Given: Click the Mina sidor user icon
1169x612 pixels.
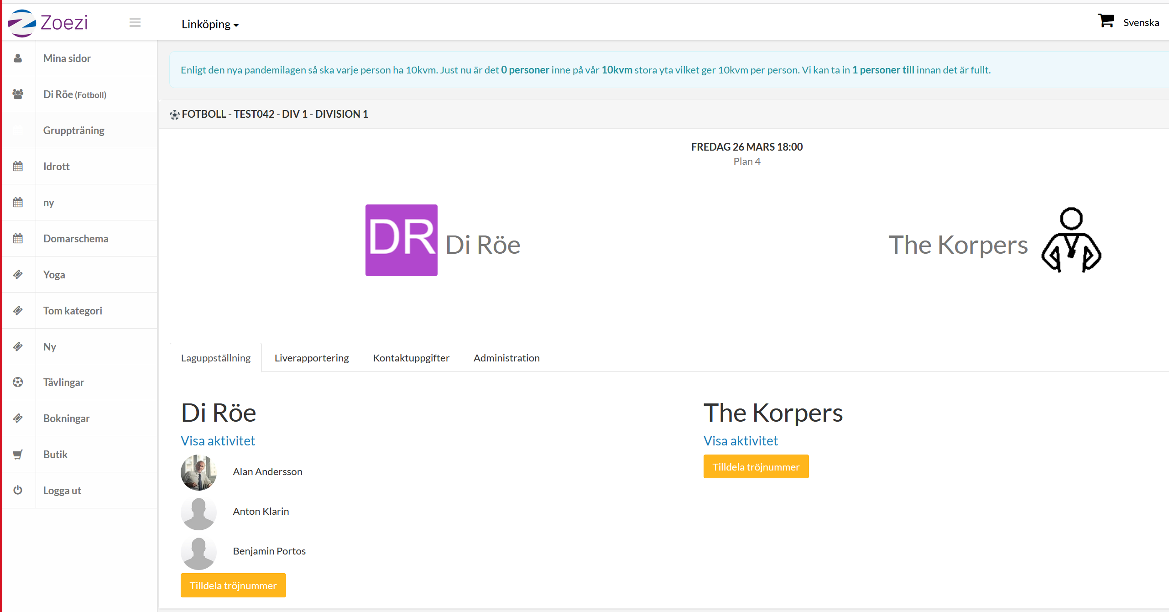Looking at the screenshot, I should (18, 58).
